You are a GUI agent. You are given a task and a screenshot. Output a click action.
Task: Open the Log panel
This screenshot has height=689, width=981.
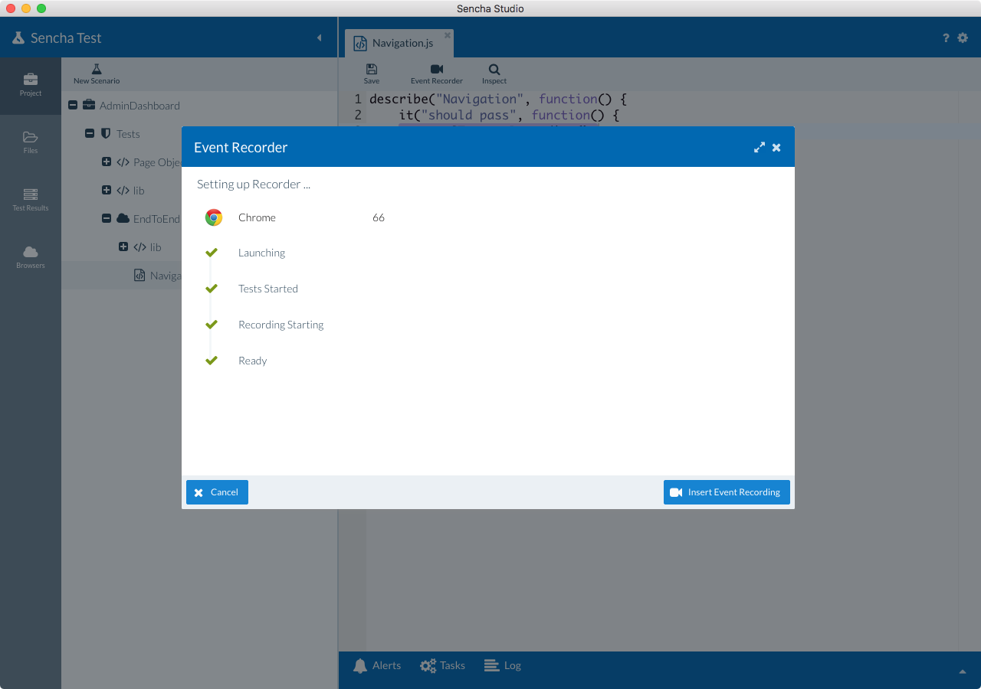tap(503, 666)
